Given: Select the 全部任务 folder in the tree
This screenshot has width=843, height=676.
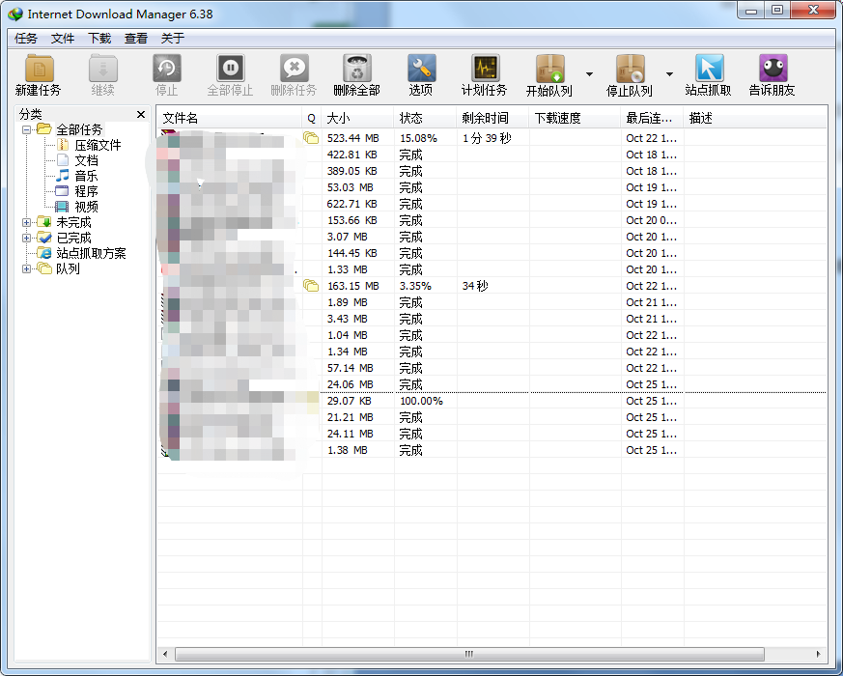Looking at the screenshot, I should 79,129.
